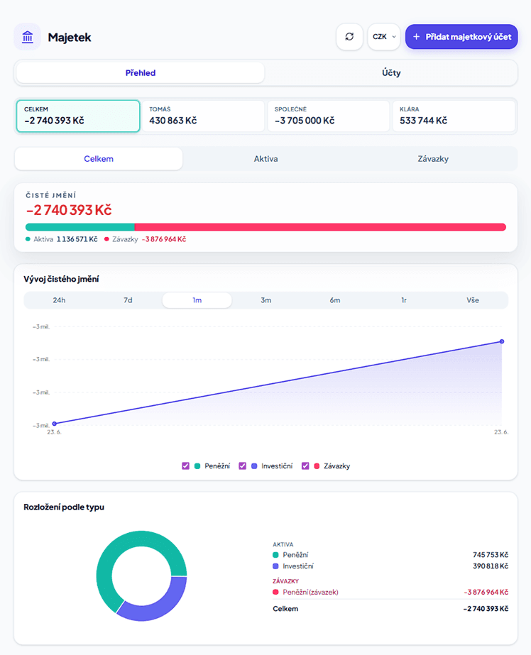Toggle the Investiční series checkbox
Image resolution: width=531 pixels, height=655 pixels.
(x=242, y=466)
